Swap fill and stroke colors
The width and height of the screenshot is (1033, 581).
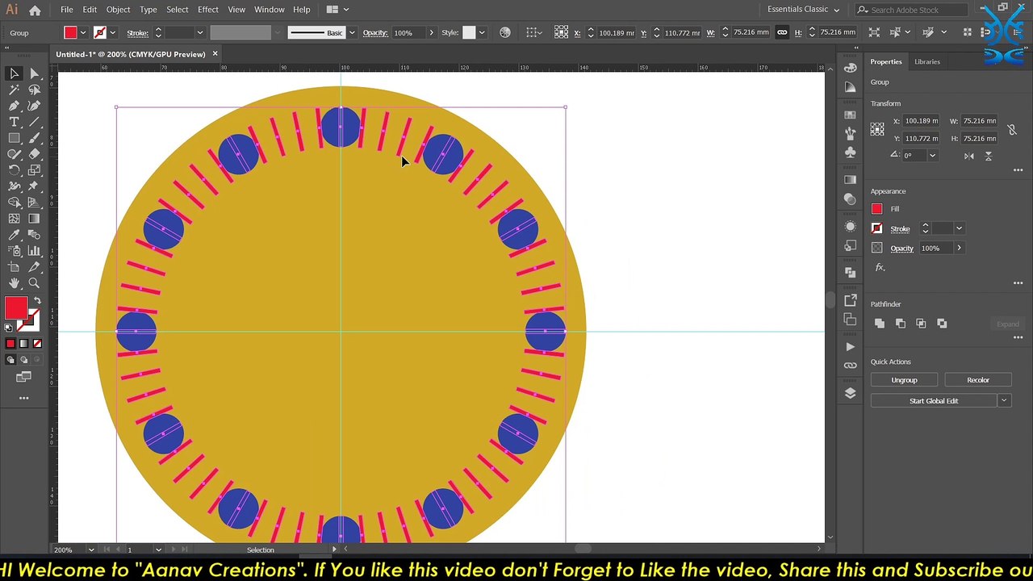(x=37, y=300)
